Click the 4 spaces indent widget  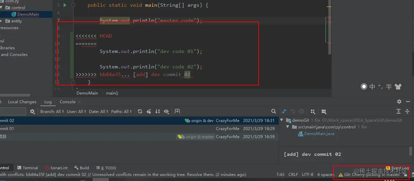coord(325,174)
